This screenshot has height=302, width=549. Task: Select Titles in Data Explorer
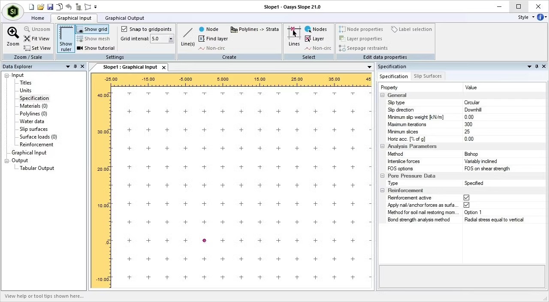click(25, 83)
